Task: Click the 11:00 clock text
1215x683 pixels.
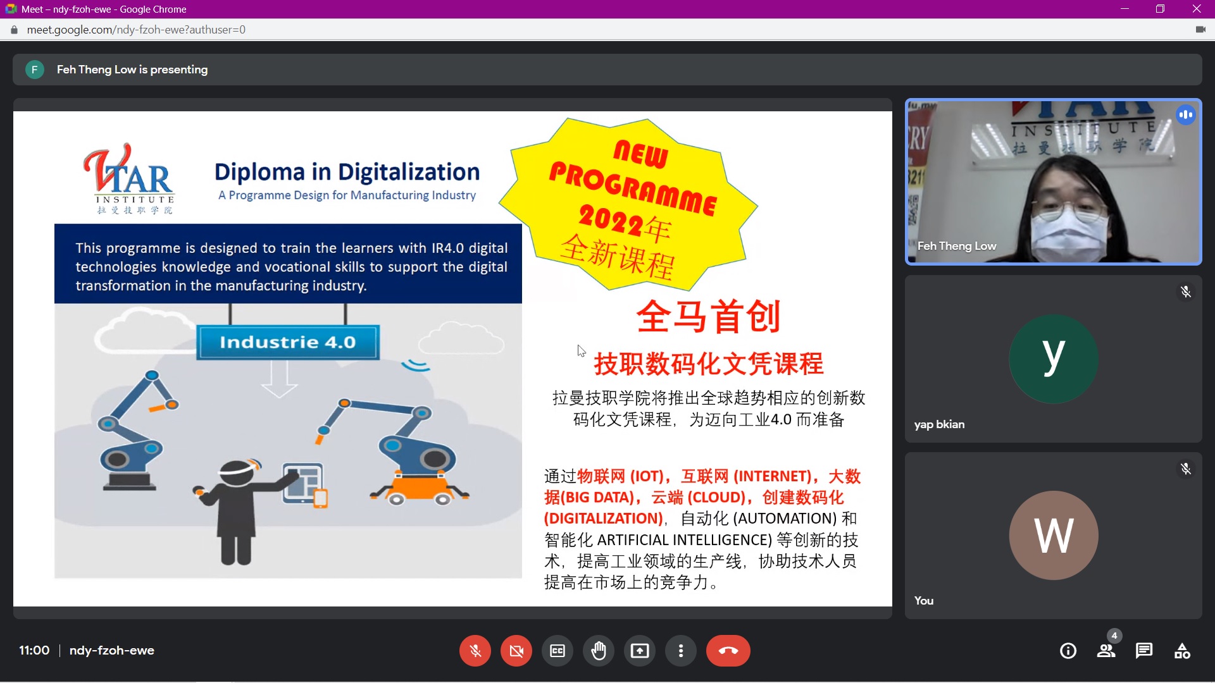Action: [34, 650]
